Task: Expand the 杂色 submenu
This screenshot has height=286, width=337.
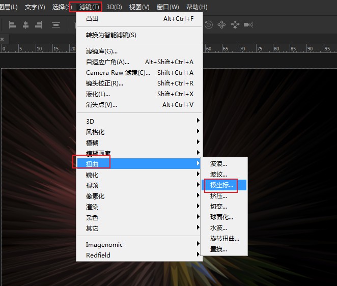Action: click(139, 217)
